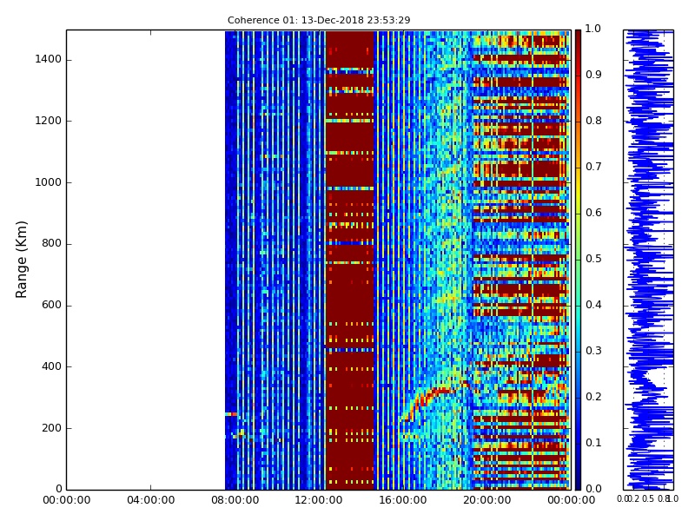
Task: Click the 400 range tick label
Action: pyautogui.click(x=52, y=366)
